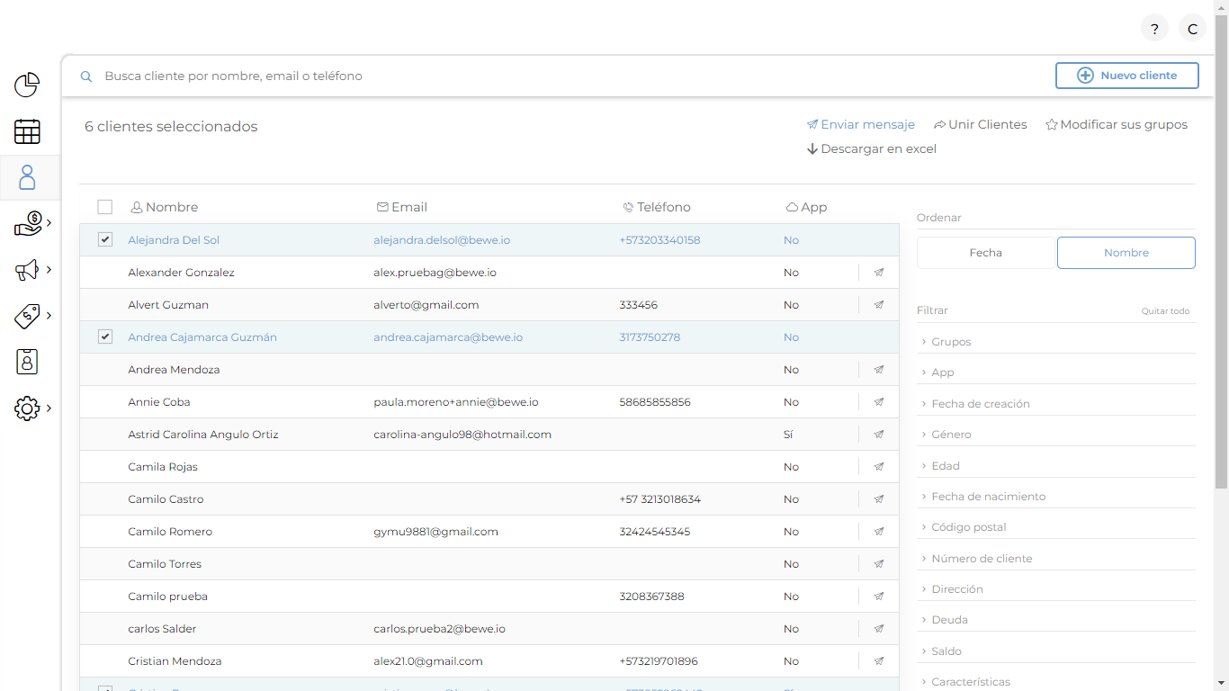
Task: Click Descargar en excel
Action: (x=872, y=149)
